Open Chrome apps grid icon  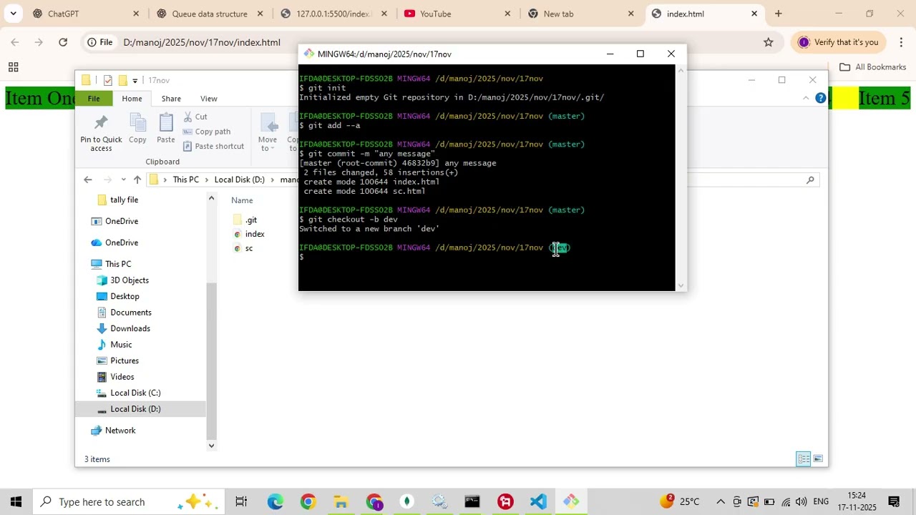[x=13, y=67]
